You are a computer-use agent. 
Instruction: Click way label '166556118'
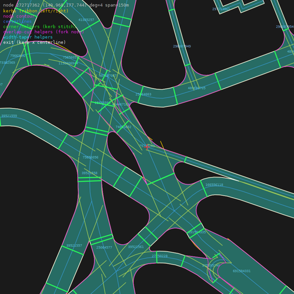(x=214, y=185)
